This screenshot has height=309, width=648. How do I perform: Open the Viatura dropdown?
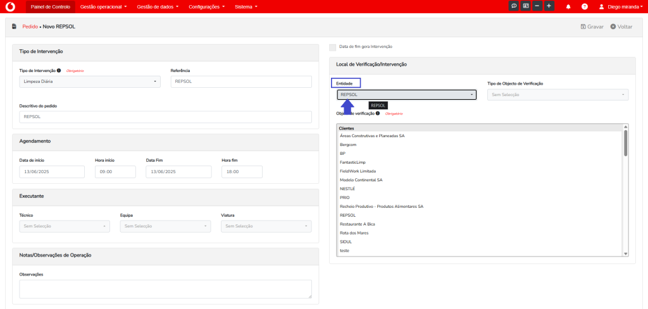click(x=266, y=226)
